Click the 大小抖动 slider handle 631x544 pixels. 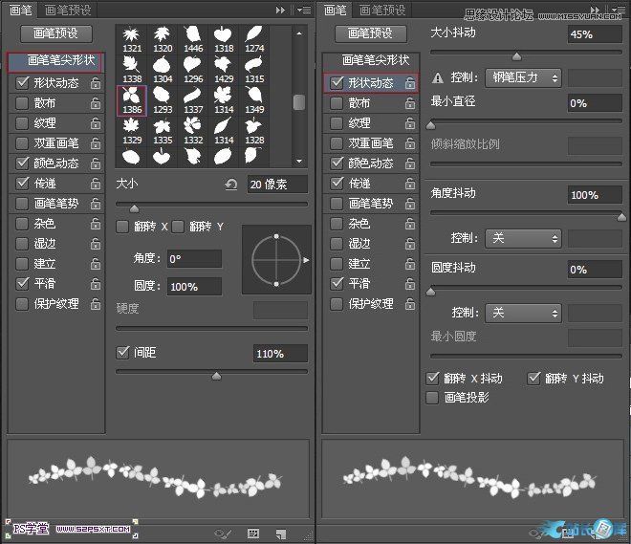click(x=517, y=56)
